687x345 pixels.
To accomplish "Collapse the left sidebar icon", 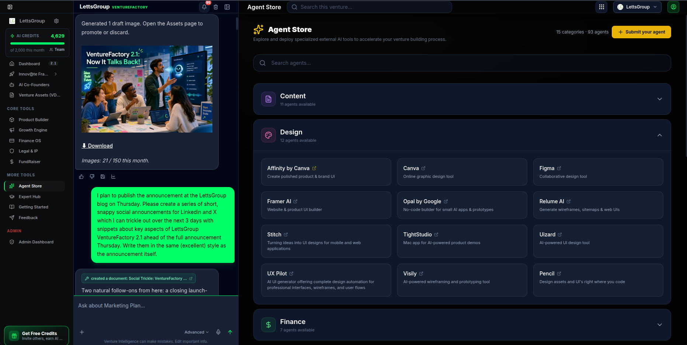I will coord(10,7).
